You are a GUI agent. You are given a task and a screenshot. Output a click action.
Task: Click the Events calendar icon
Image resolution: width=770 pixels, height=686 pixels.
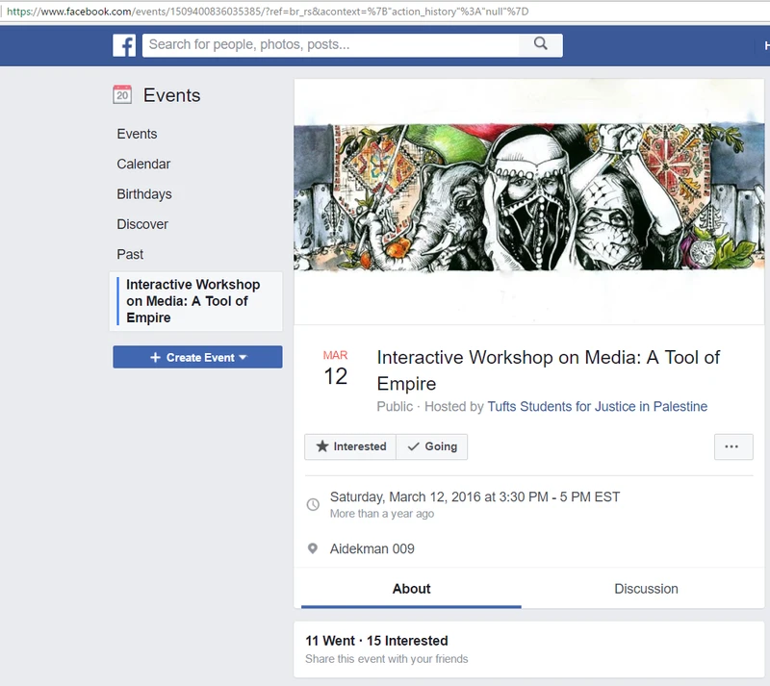tap(122, 95)
